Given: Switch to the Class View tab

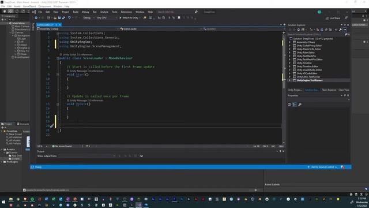Looking at the screenshot, I should point(344,90).
